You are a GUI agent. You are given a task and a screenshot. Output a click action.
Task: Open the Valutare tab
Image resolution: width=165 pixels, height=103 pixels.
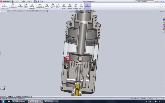pyautogui.click(x=23, y=11)
